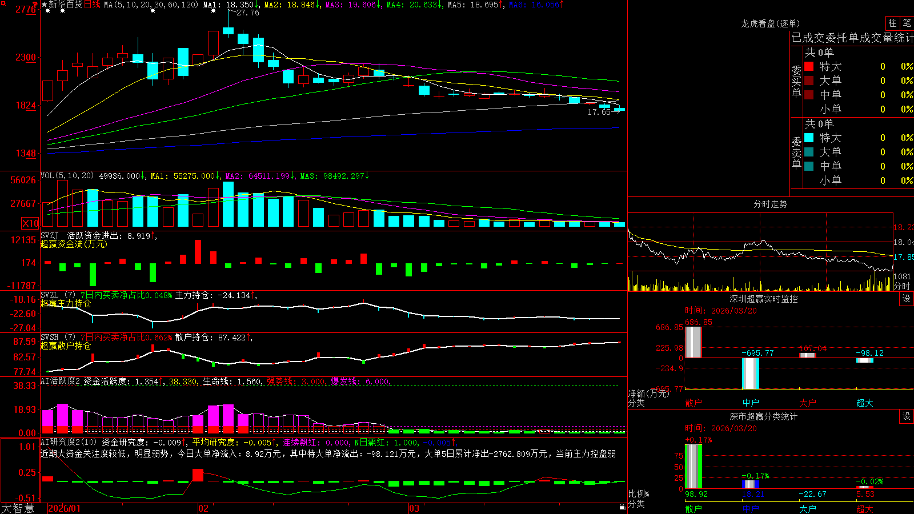Viewport: 914px width, 514px height.
Task: Click the AI研究度2(10) indicator title
Action: (69, 442)
